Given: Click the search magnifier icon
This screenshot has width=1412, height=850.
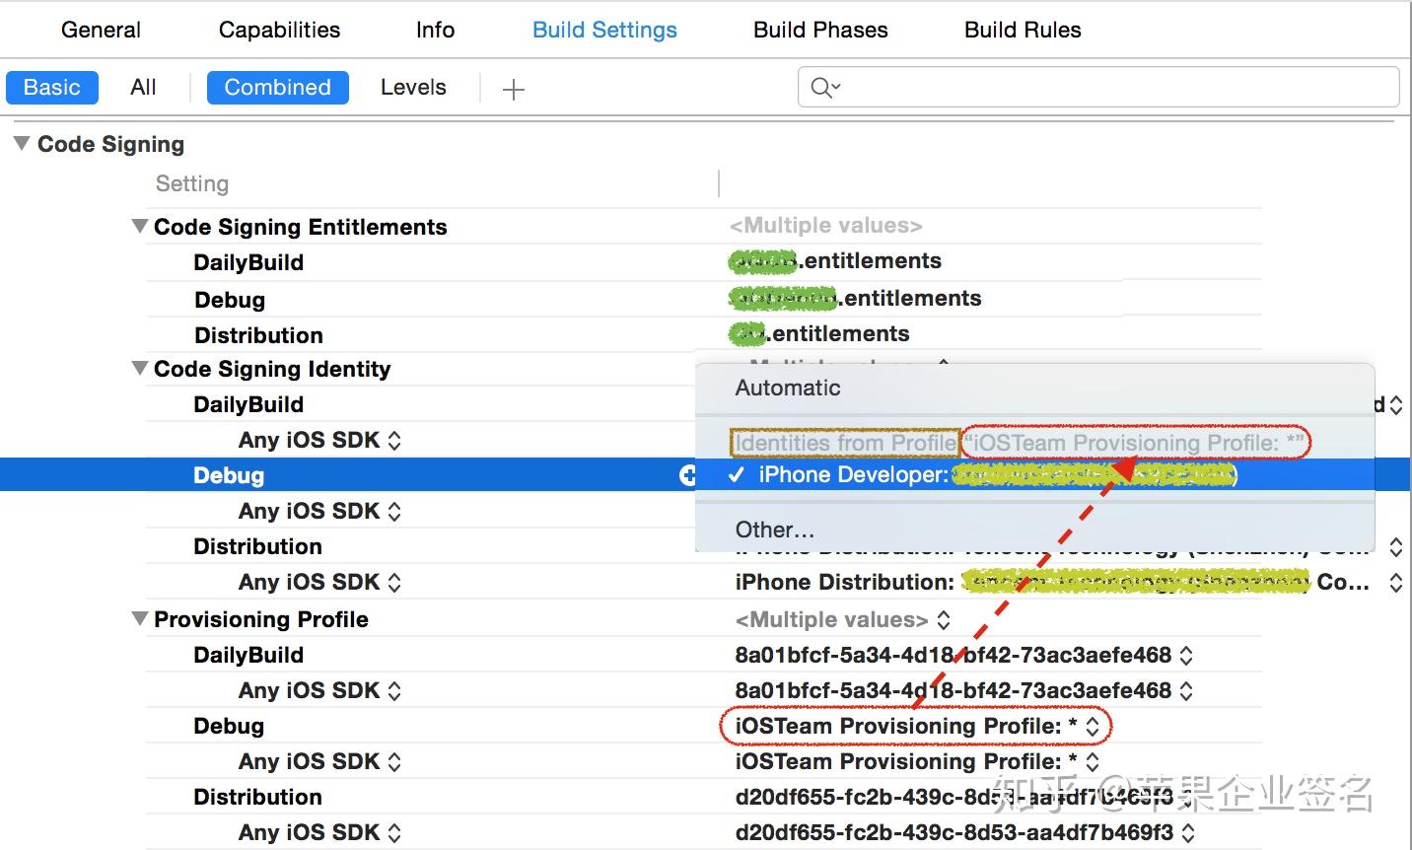Looking at the screenshot, I should pos(823,88).
